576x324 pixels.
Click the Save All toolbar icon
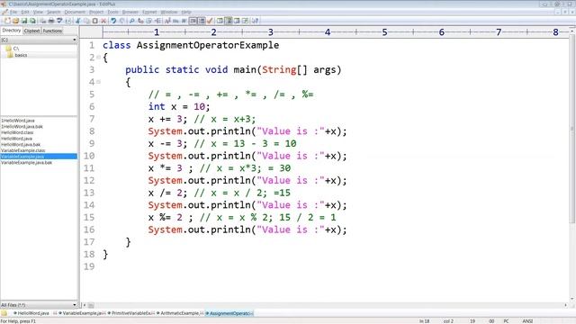coord(32,21)
